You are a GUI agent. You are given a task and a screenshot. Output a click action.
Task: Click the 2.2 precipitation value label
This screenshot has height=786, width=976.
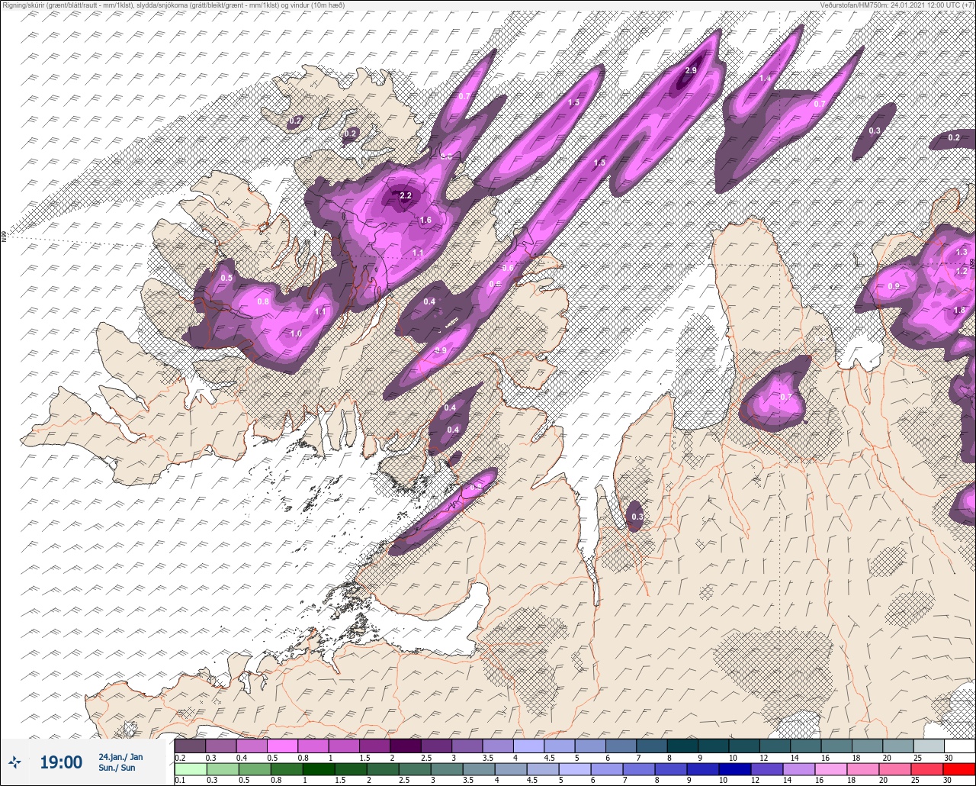tap(406, 195)
